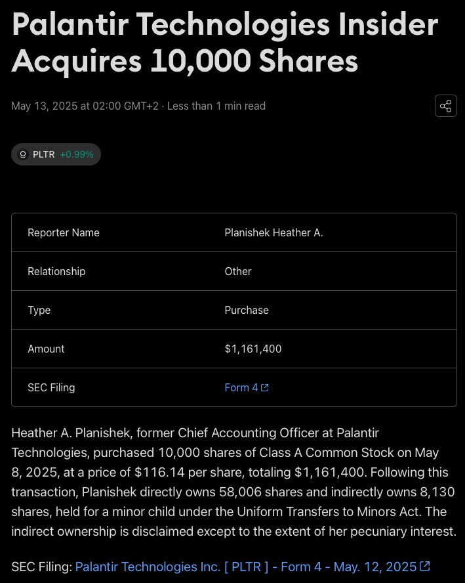Open the Form 4 link in table
Viewport: 465px width, 583px height.
(247, 387)
